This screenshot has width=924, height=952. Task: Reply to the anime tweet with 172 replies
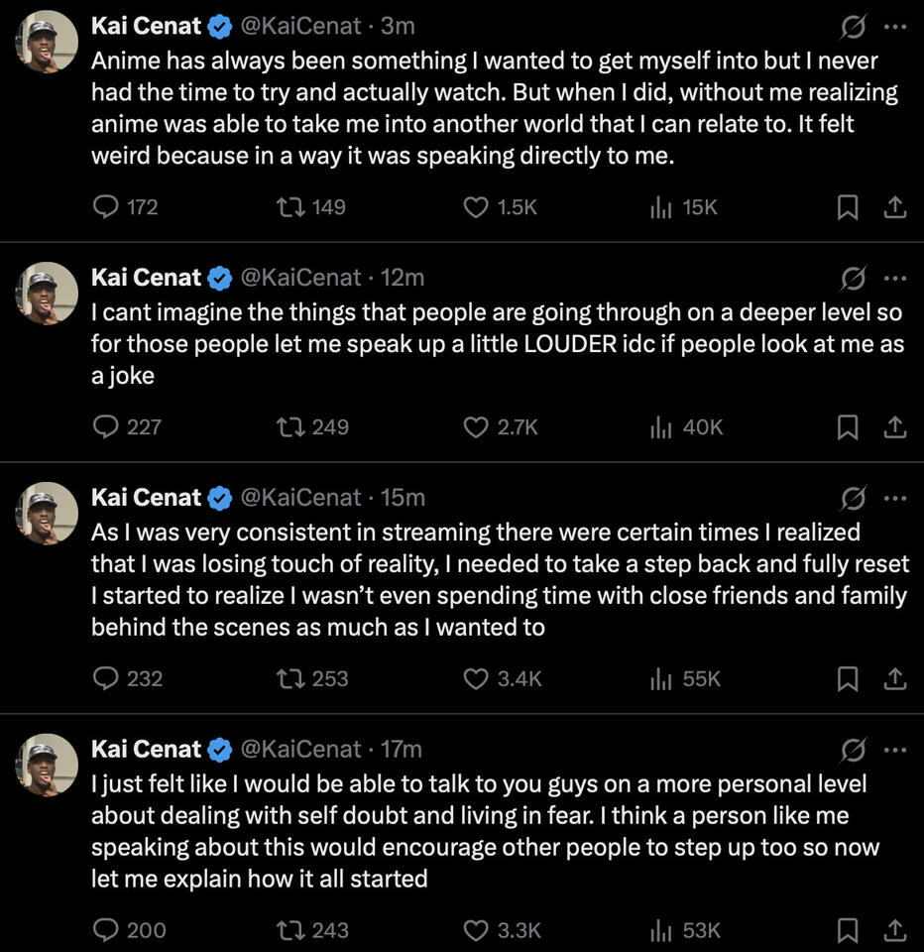pos(106,206)
